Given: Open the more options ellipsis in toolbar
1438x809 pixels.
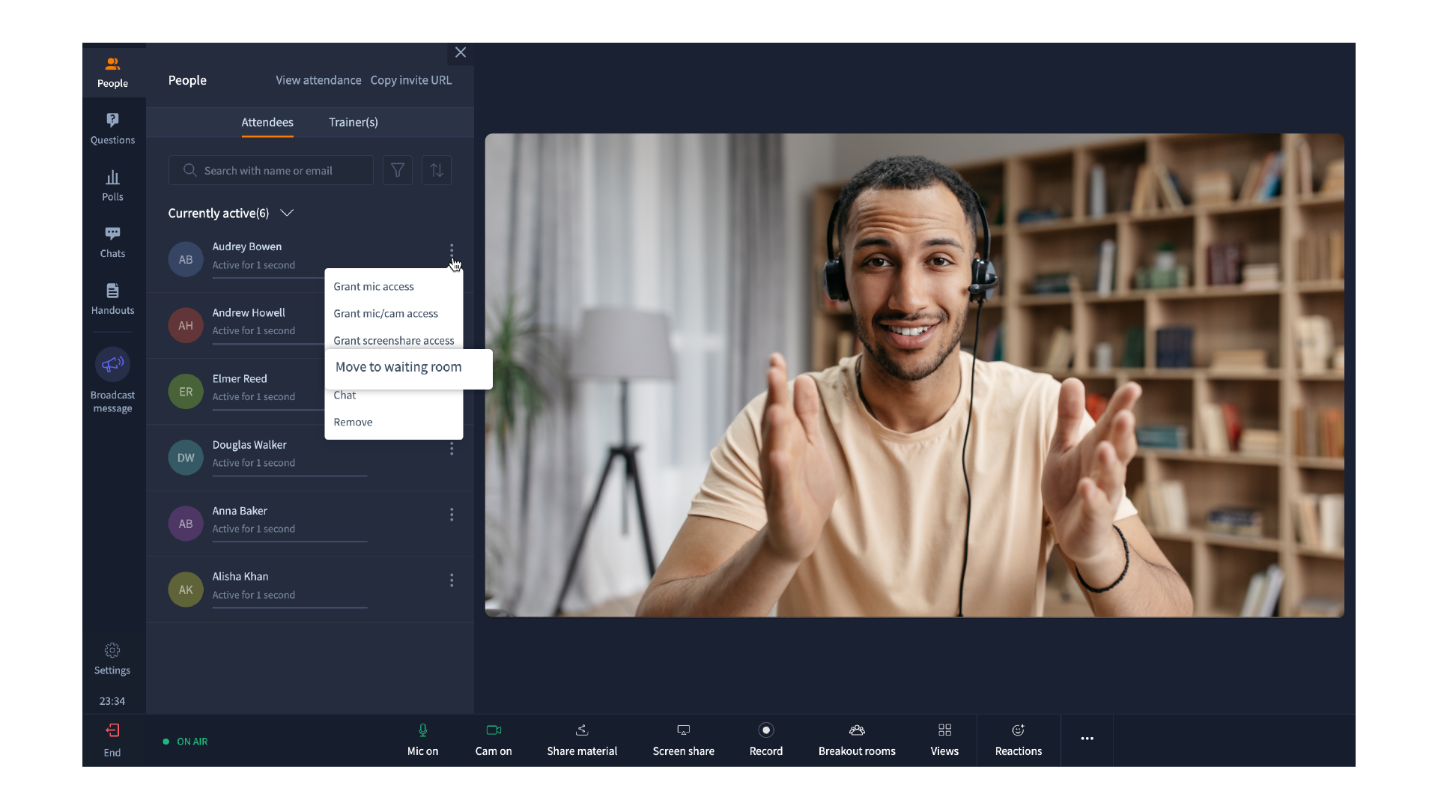Looking at the screenshot, I should point(1087,739).
